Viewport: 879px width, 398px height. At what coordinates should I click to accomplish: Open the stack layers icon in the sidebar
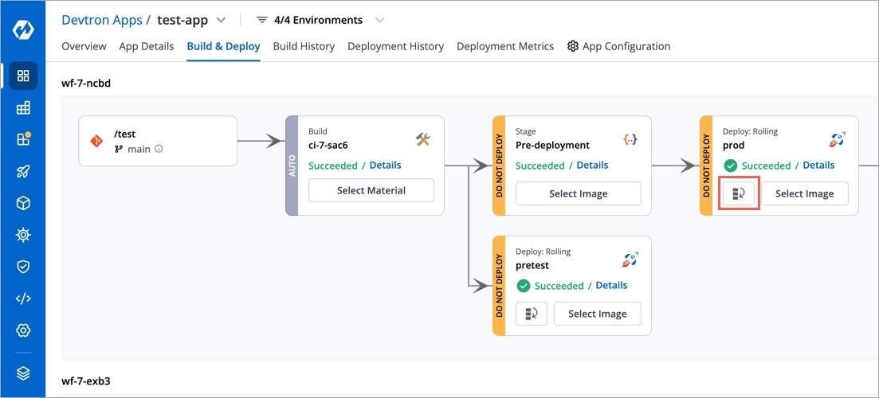[x=23, y=373]
